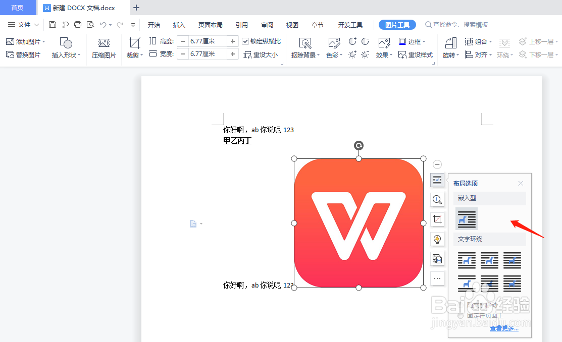This screenshot has height=342, width=562.
Task: Choose the first text wrapping style option
Action: point(466,260)
